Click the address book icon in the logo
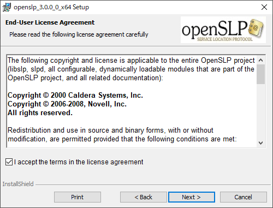This screenshot has width=273, height=208. 256,28
